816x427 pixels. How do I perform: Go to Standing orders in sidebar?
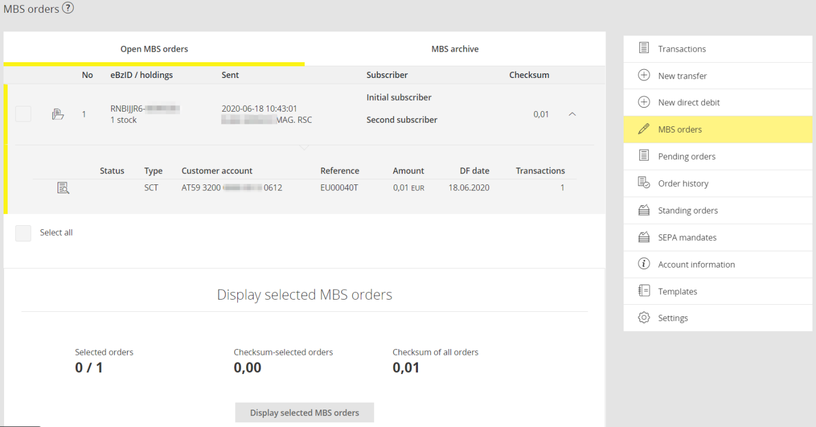[688, 211]
